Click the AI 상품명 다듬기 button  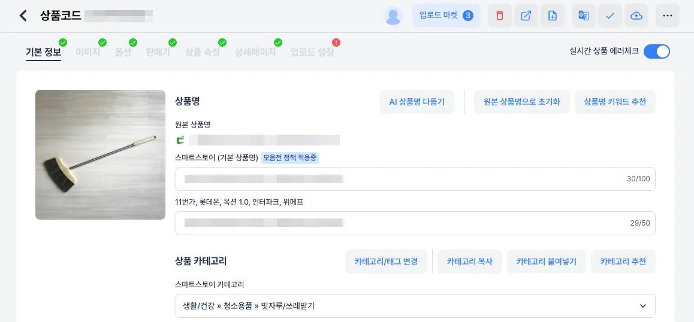click(417, 102)
